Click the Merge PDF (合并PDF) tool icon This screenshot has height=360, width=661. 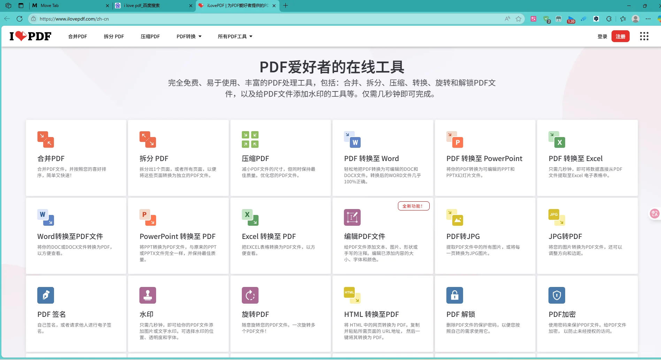coord(46,139)
